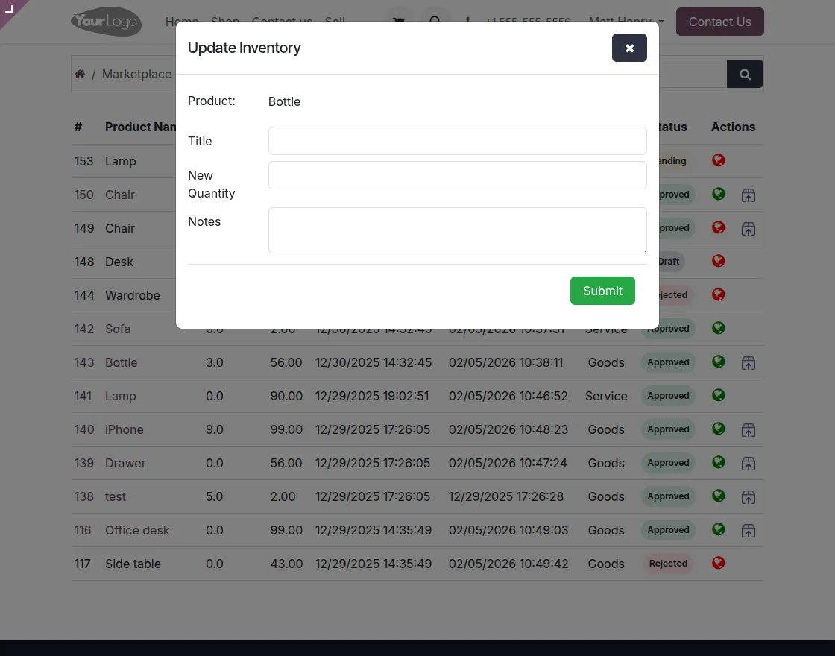Close the Update Inventory dialog
The width and height of the screenshot is (835, 656).
[629, 48]
